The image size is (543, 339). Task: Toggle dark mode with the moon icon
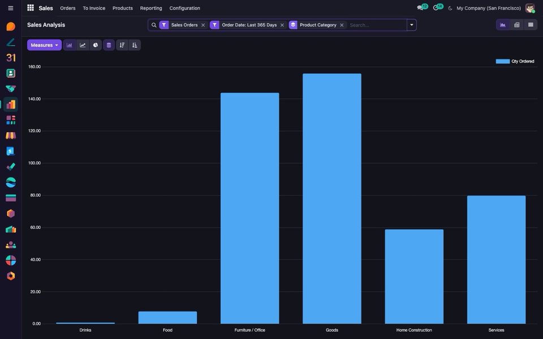[x=450, y=8]
